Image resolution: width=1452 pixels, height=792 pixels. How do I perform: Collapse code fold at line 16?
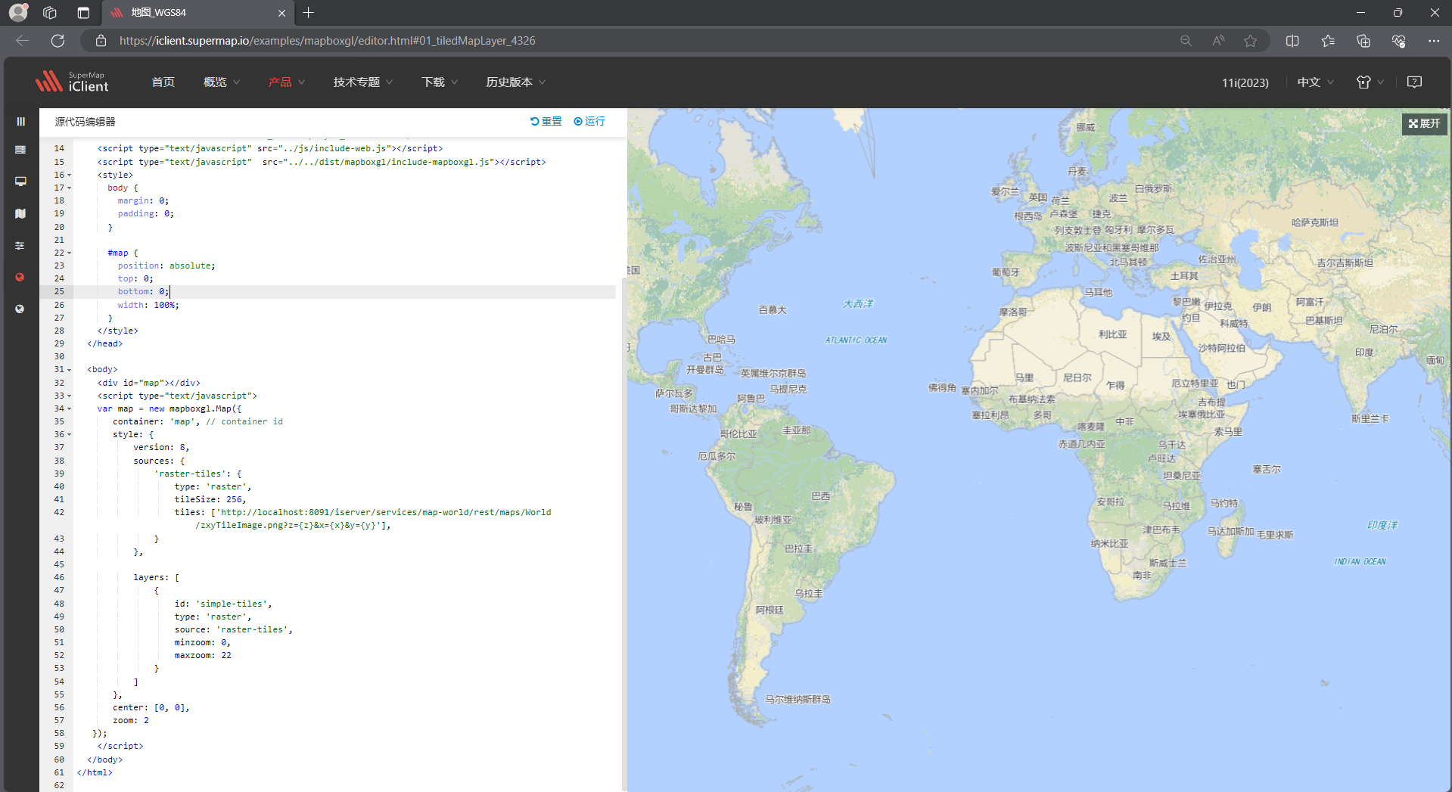point(69,175)
